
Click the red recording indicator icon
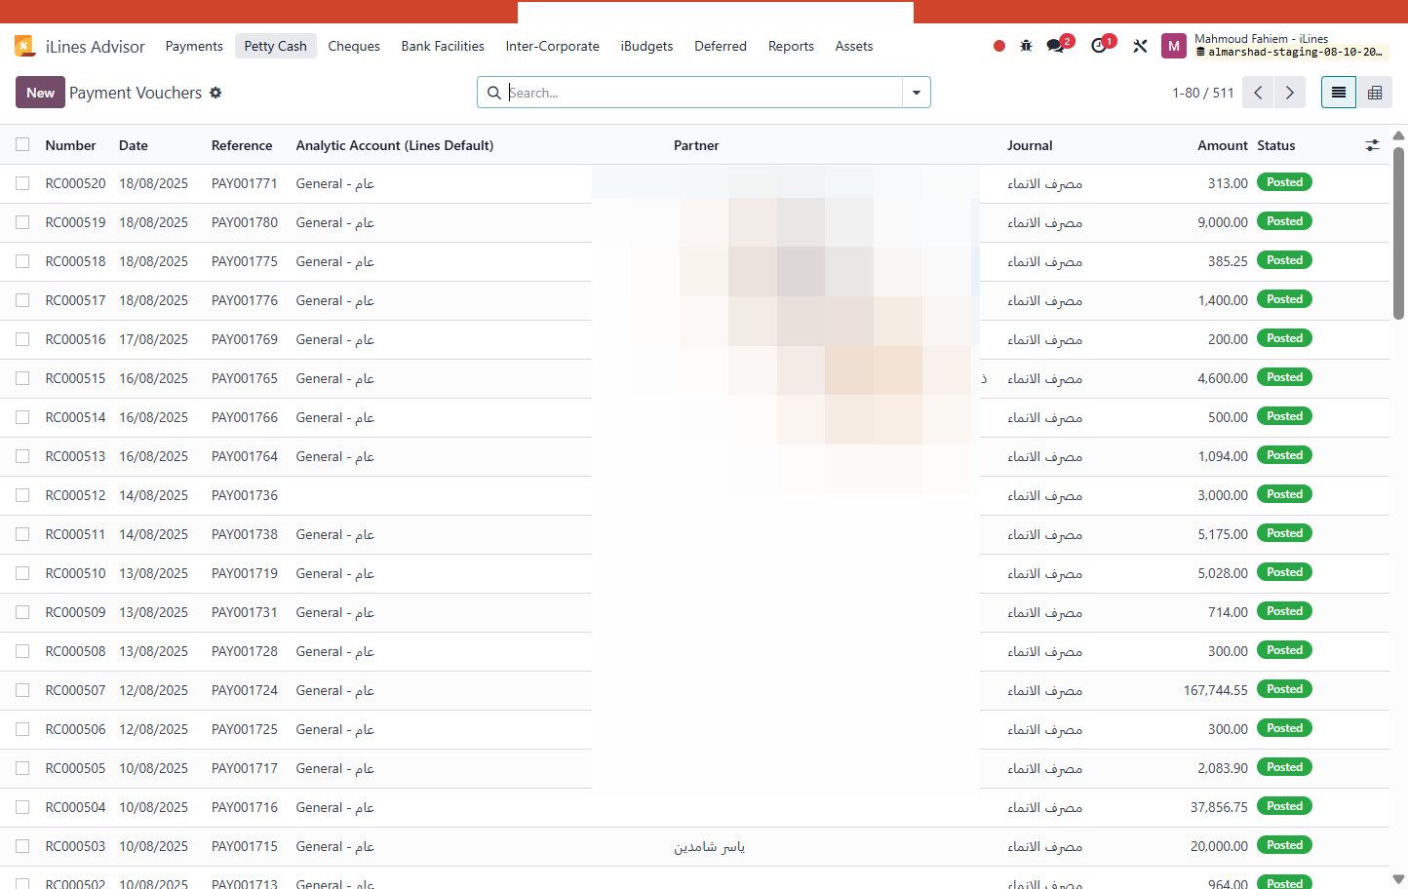pyautogui.click(x=999, y=46)
